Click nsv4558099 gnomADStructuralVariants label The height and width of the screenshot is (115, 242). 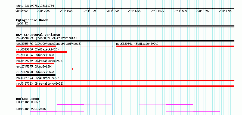pyautogui.click(x=46, y=38)
